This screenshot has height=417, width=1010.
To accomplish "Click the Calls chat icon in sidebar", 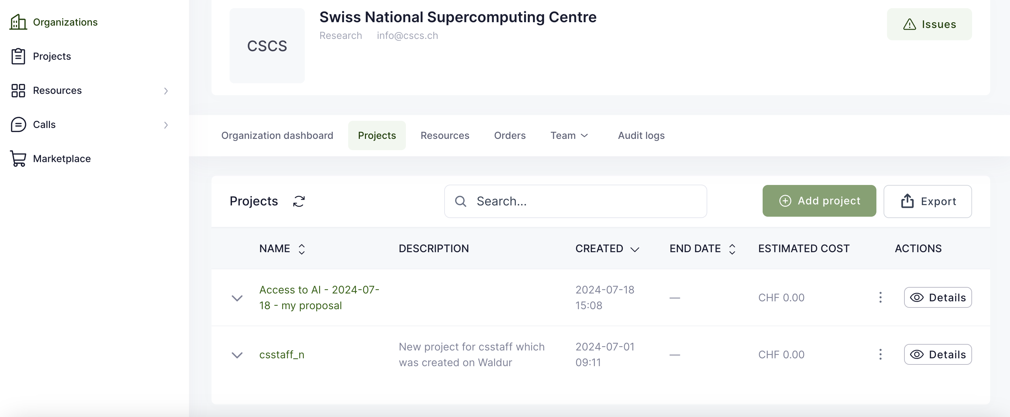I will (x=18, y=125).
